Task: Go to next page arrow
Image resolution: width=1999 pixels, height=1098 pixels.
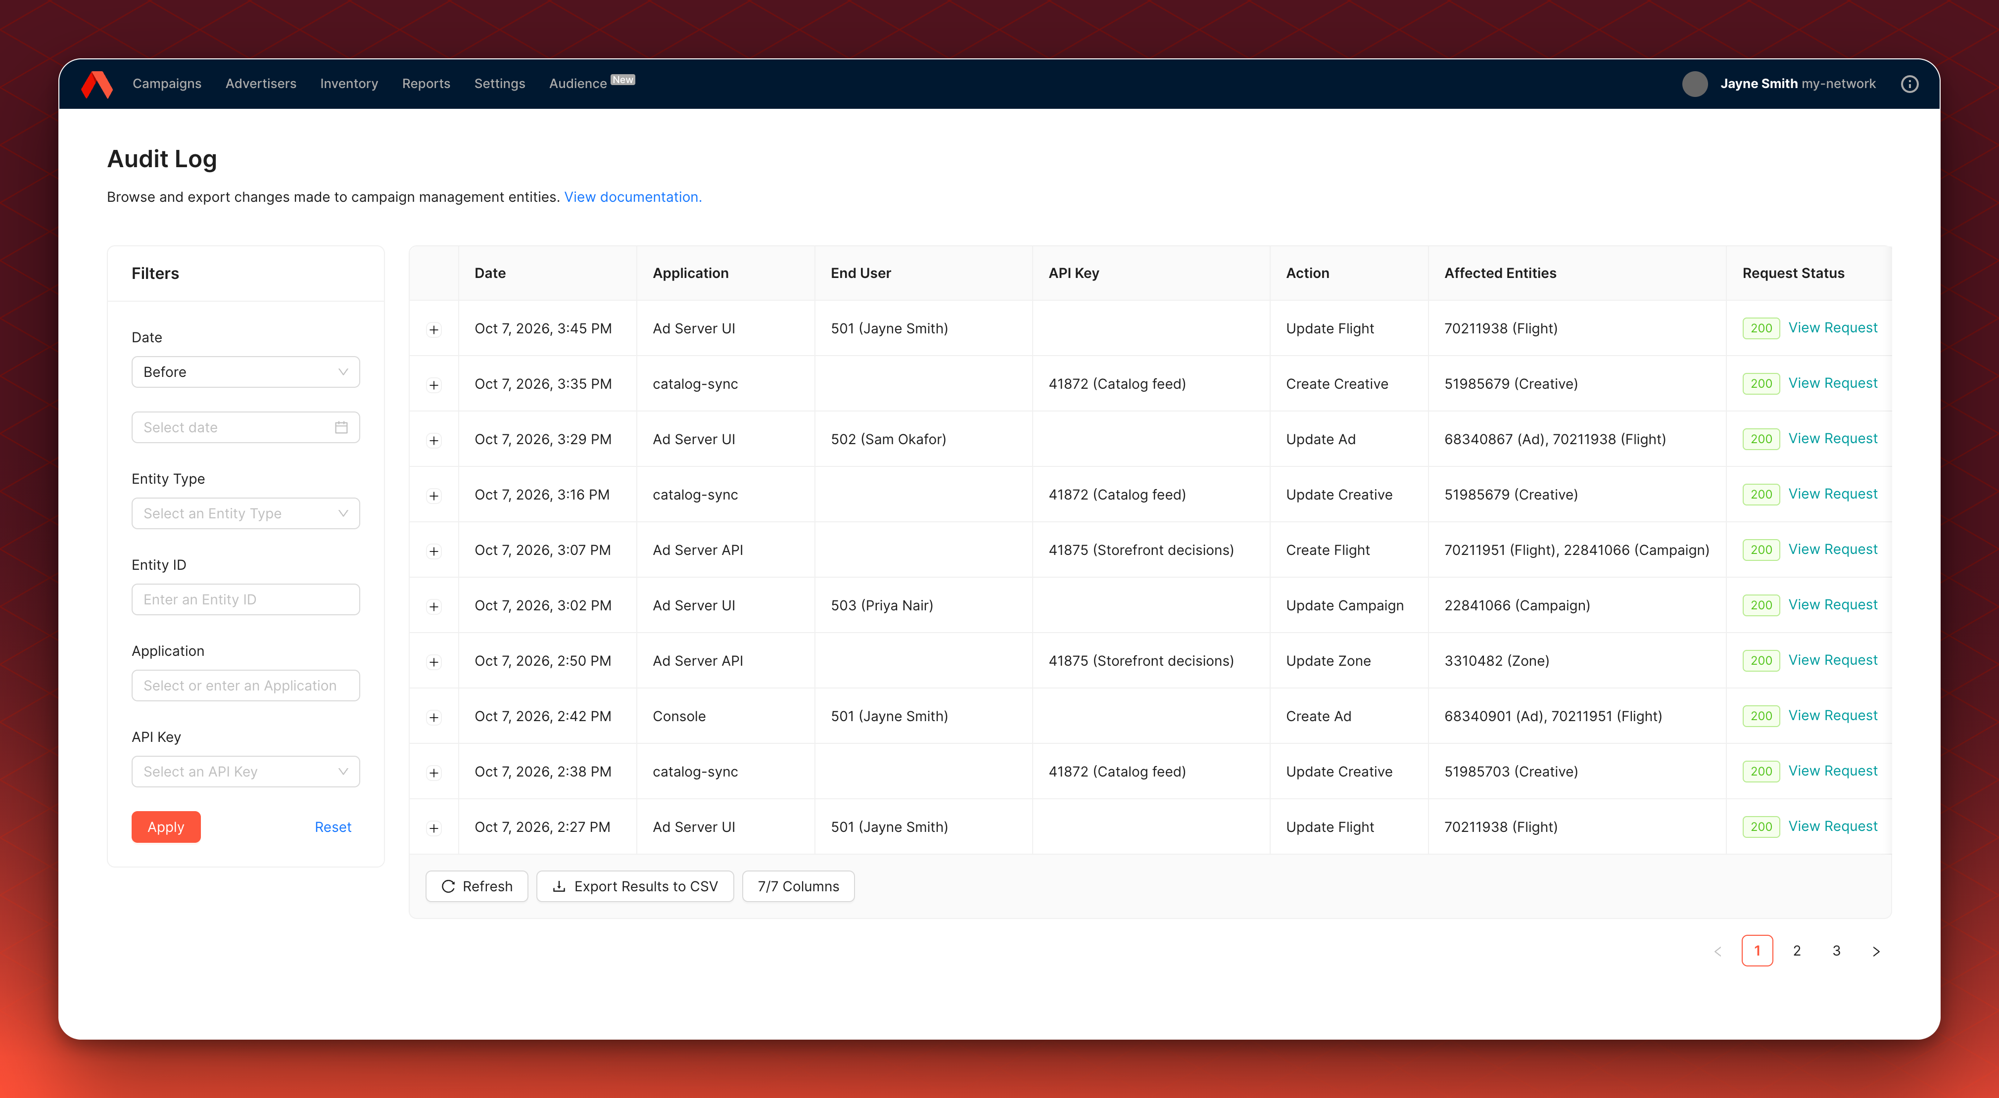Action: pyautogui.click(x=1876, y=951)
